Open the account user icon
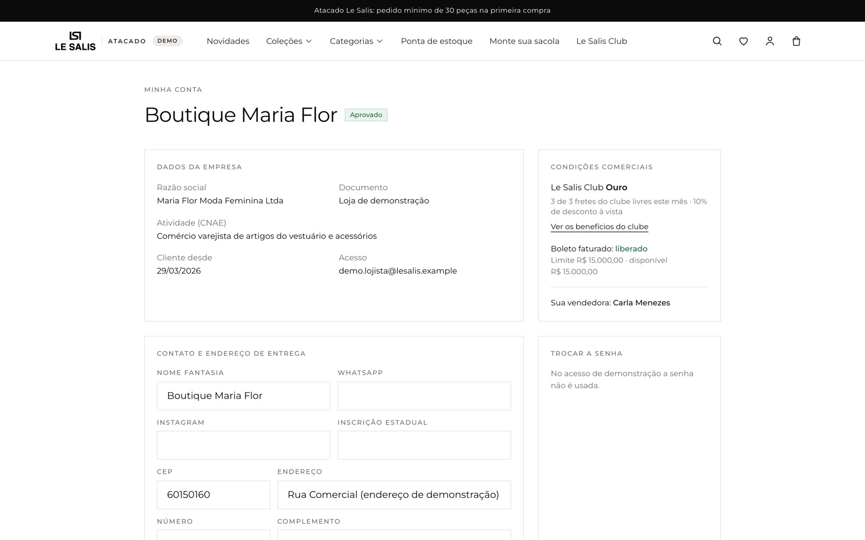Viewport: 865px width, 540px height. [x=770, y=41]
